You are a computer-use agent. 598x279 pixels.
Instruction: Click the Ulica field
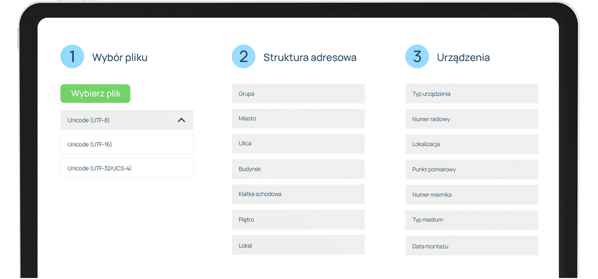[x=298, y=143]
